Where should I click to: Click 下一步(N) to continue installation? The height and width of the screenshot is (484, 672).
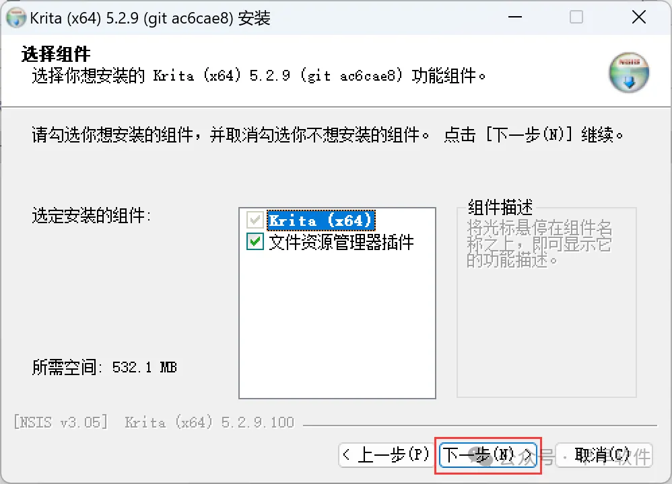point(488,455)
